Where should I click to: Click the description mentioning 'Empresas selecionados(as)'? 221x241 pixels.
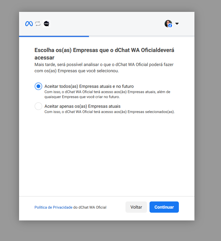click(110, 112)
